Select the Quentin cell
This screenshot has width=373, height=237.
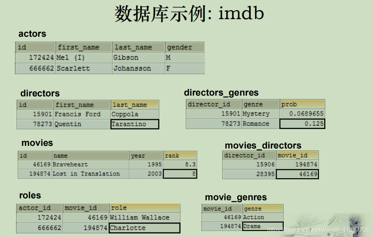[82, 124]
